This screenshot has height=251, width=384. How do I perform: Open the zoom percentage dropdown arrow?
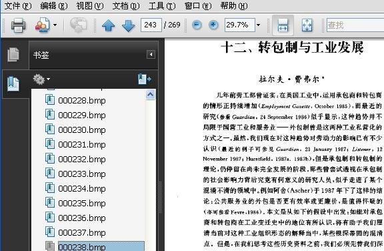pyautogui.click(x=258, y=25)
